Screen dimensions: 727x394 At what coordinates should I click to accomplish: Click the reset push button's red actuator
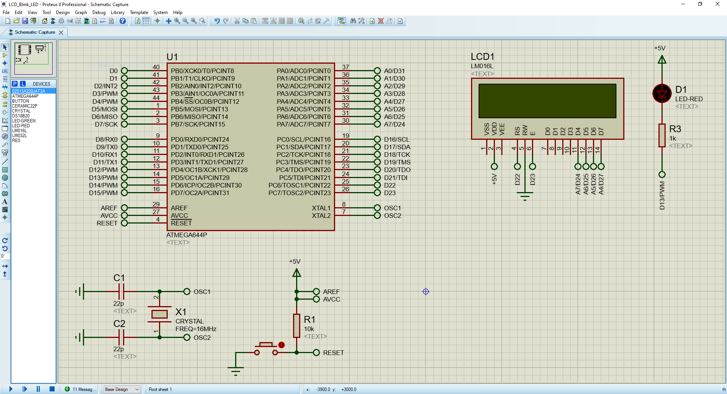(281, 345)
